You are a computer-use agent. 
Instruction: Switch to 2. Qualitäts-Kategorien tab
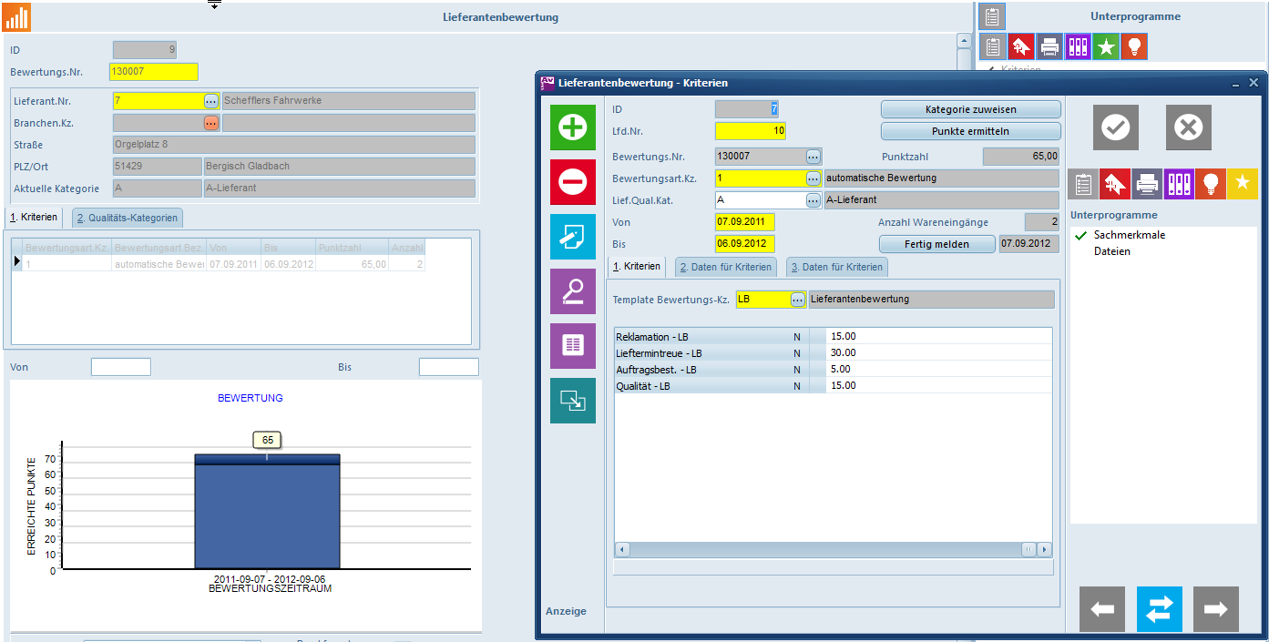click(128, 218)
